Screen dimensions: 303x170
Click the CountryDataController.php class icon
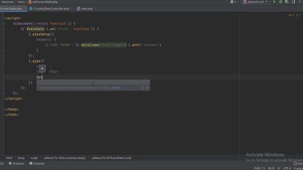click(x=31, y=8)
